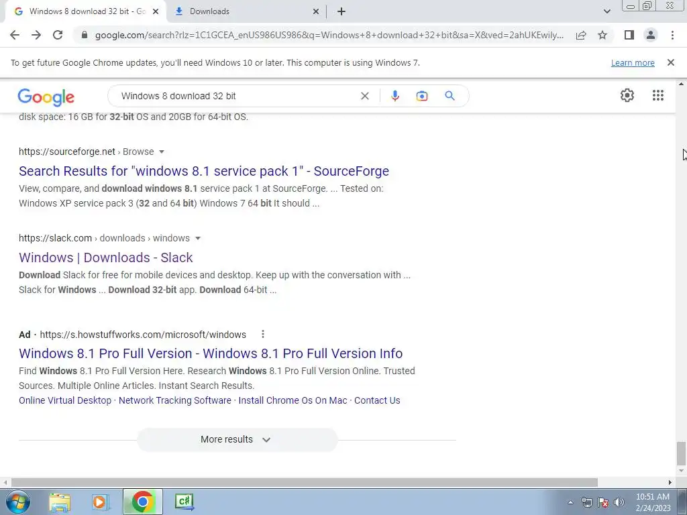This screenshot has width=687, height=515.
Task: Open the Google apps grid
Action: point(658,95)
